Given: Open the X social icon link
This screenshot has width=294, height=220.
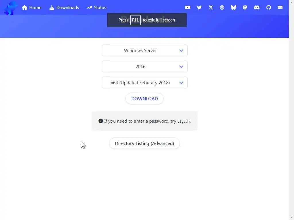Looking at the screenshot, I should pyautogui.click(x=211, y=7).
